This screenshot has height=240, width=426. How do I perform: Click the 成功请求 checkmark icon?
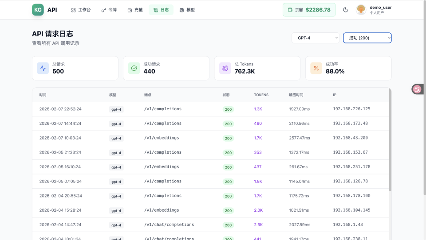click(134, 68)
